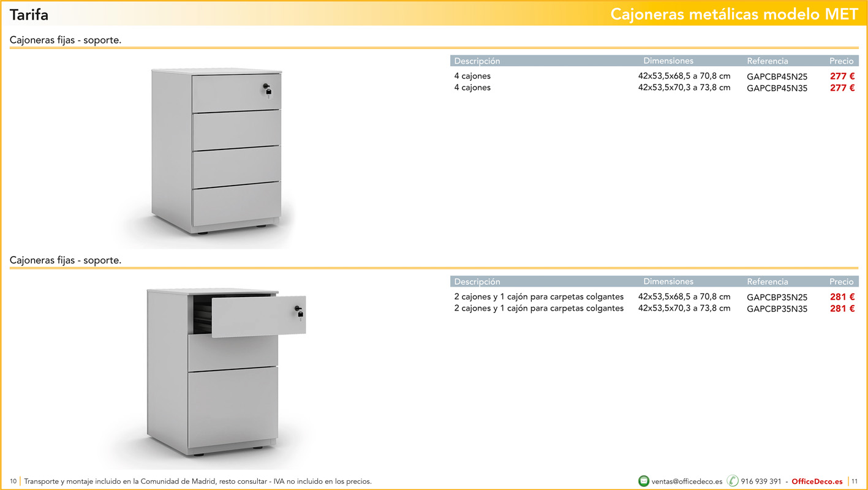Screen dimensions: 868x490
Task: Click the Descripción header in first table
Action: 477,61
